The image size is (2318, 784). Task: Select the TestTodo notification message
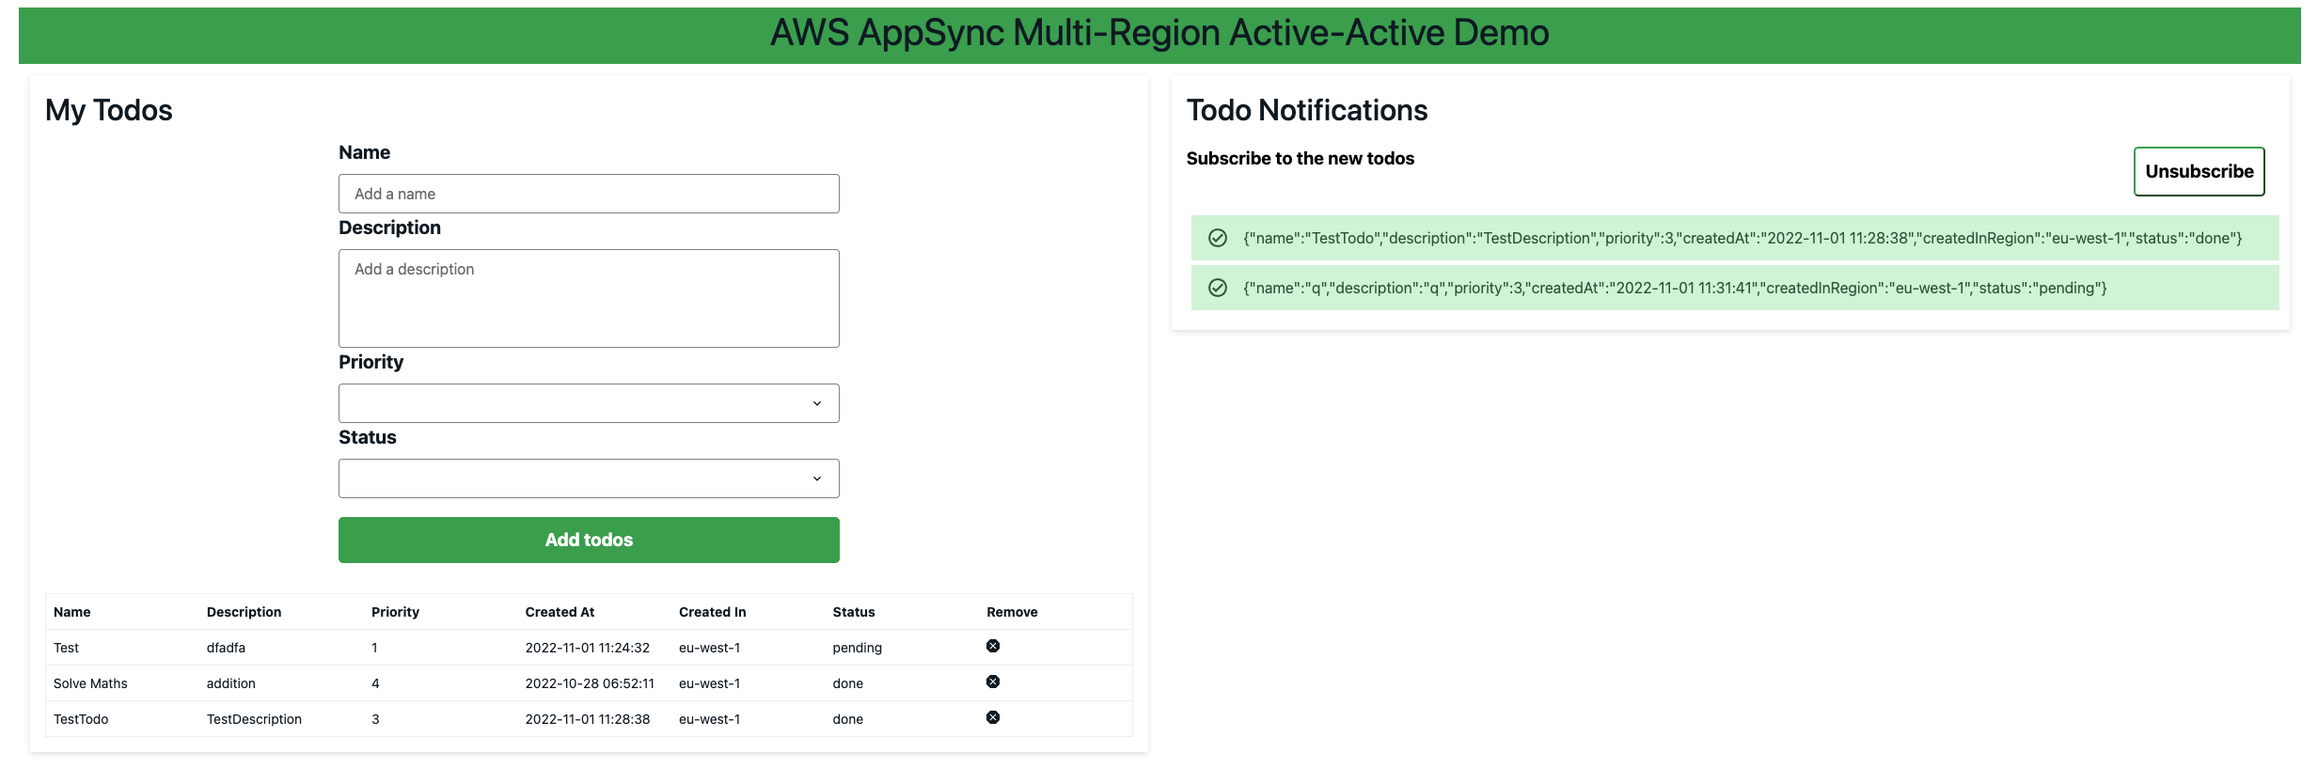coord(1742,238)
